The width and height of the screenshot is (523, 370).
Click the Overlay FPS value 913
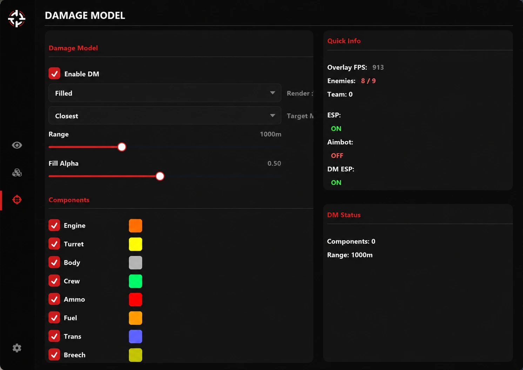pos(378,67)
